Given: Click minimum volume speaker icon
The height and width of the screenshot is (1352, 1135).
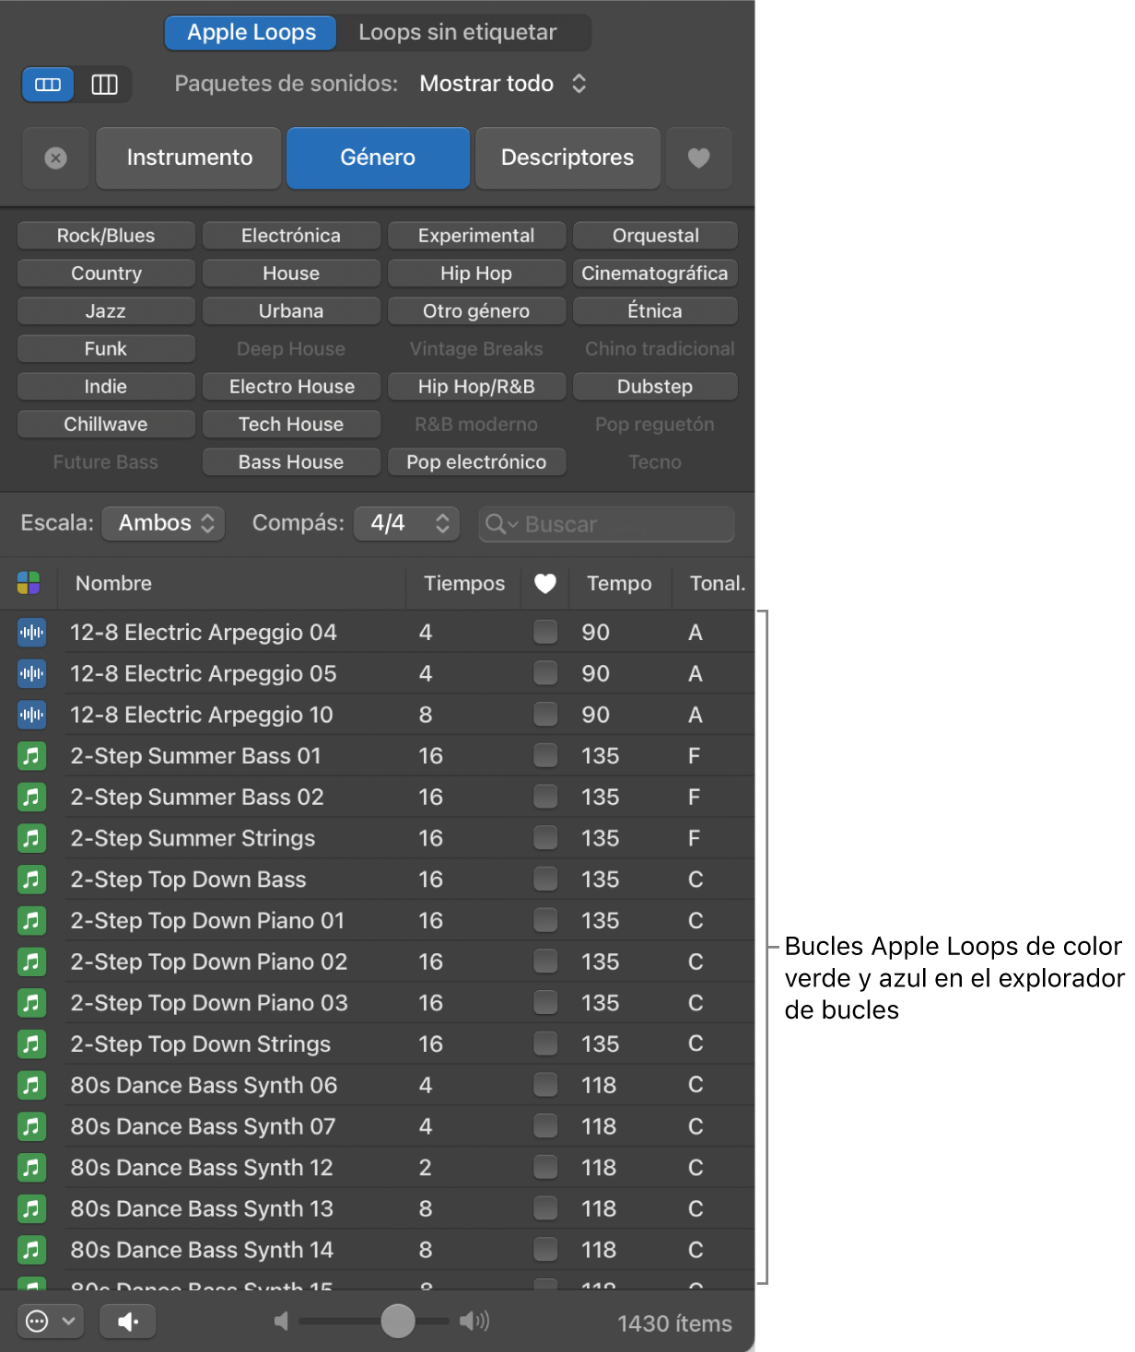Looking at the screenshot, I should coord(281,1322).
